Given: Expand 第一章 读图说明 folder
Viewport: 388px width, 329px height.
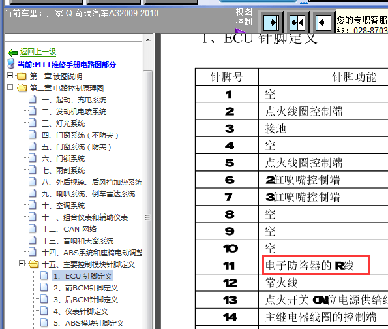Looking at the screenshot, I should point(10,76).
